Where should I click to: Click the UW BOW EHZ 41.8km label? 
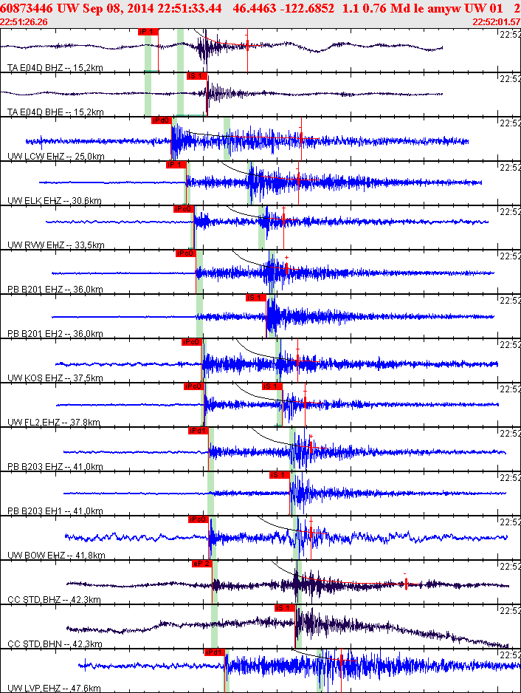click(57, 555)
